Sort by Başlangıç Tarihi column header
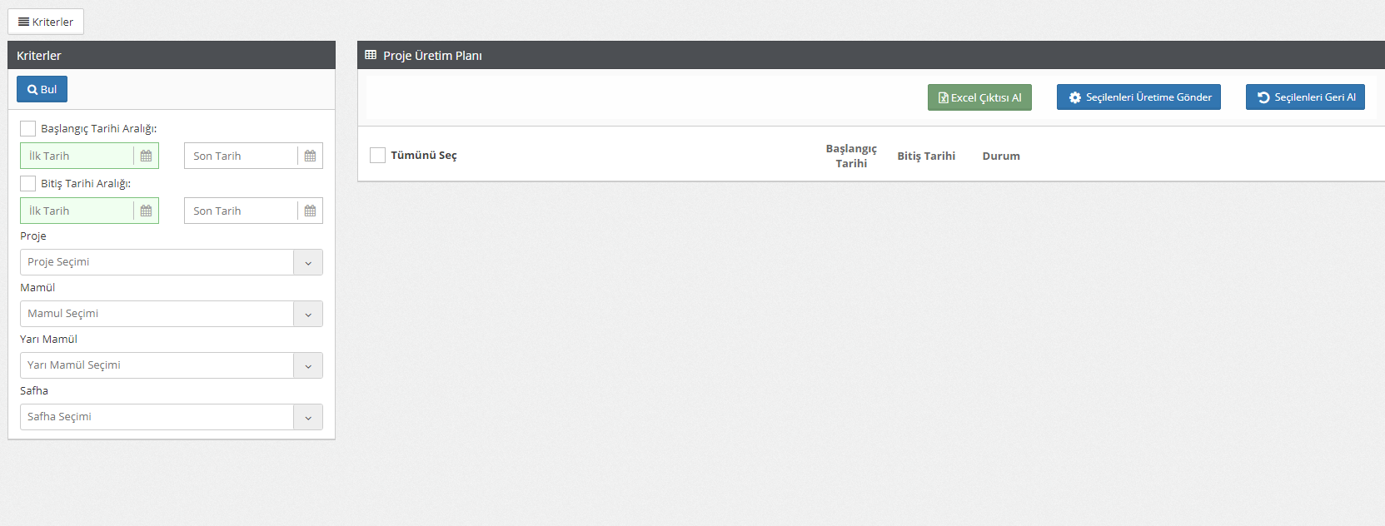This screenshot has height=526, width=1385. coord(850,156)
